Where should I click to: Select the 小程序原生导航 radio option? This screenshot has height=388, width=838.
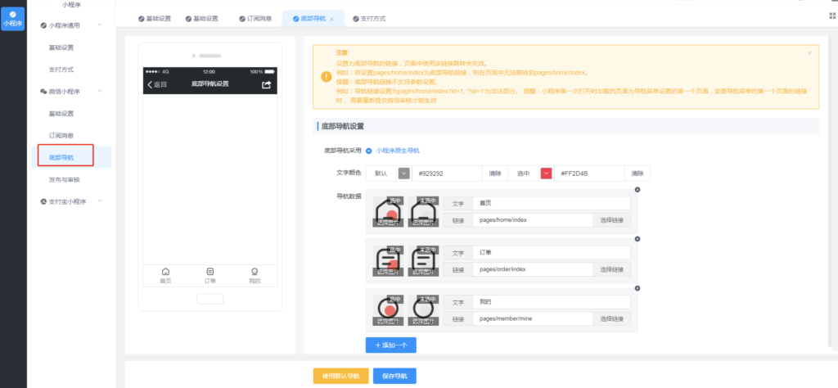369,151
